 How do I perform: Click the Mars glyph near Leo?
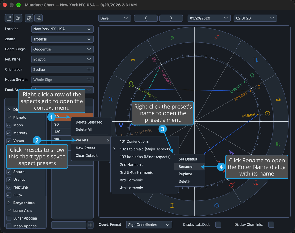[232, 185]
